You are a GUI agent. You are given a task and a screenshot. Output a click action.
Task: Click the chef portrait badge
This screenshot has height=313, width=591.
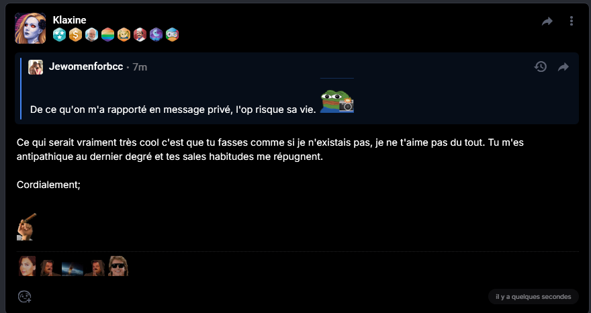140,35
